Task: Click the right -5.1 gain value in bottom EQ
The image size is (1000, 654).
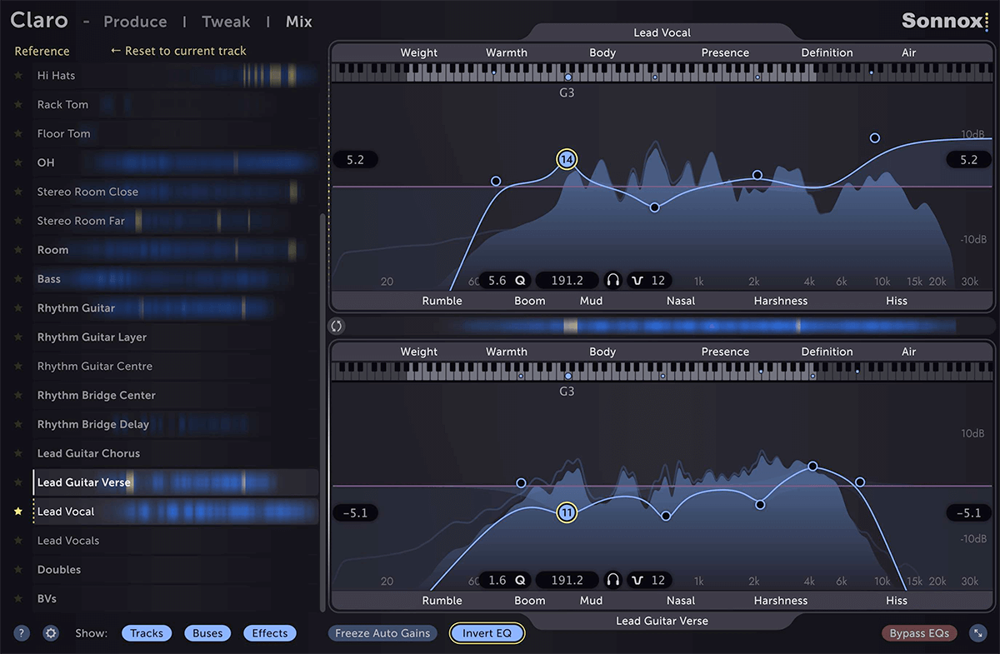Action: (968, 512)
